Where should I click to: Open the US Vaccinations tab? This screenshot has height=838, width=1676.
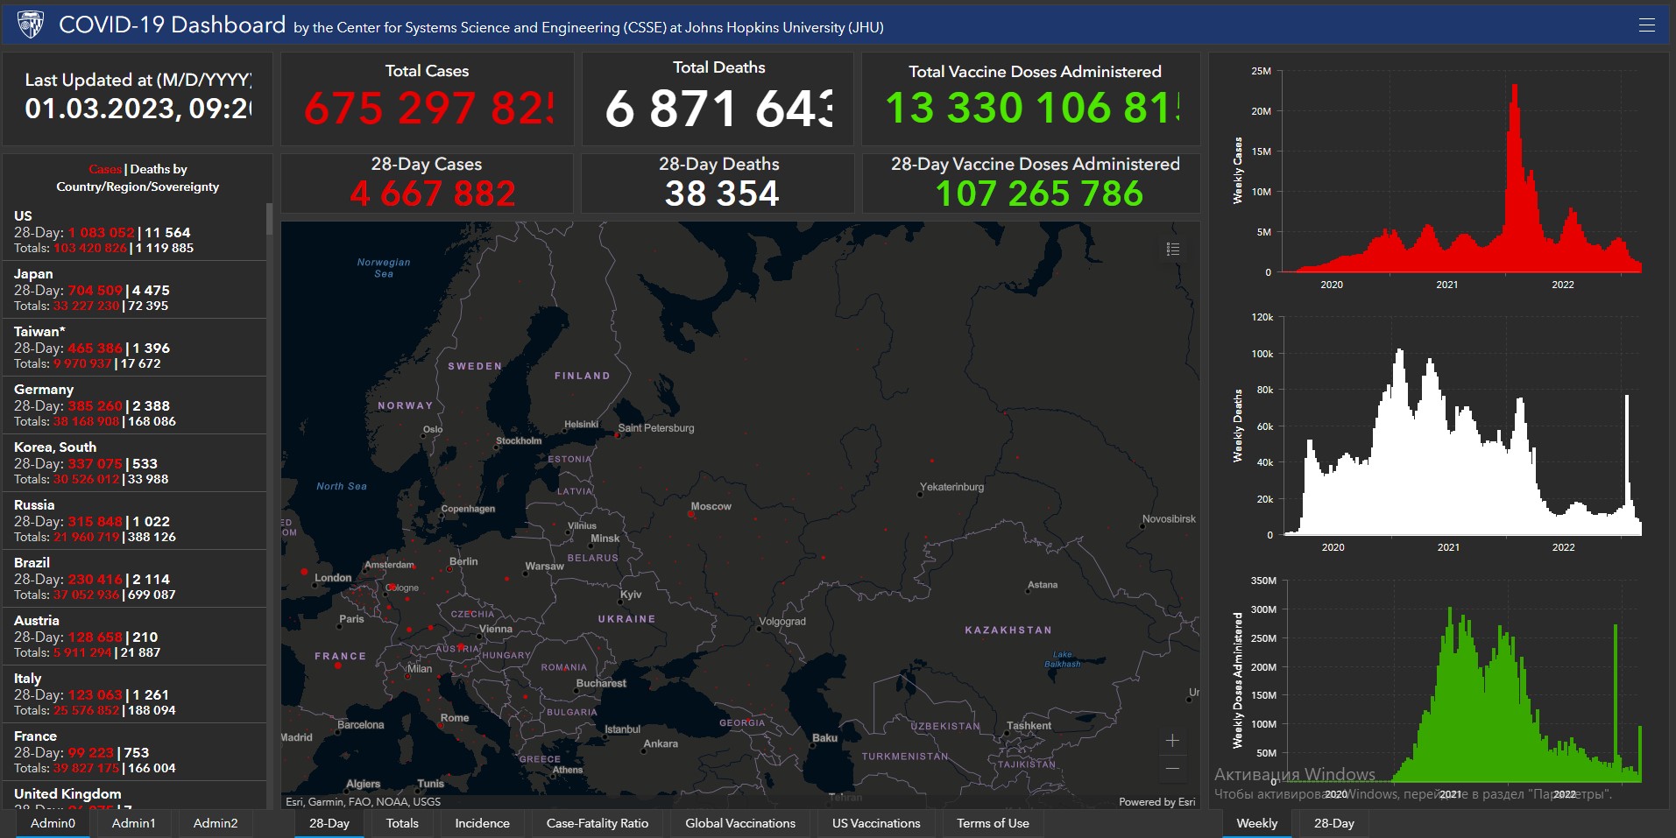click(876, 823)
